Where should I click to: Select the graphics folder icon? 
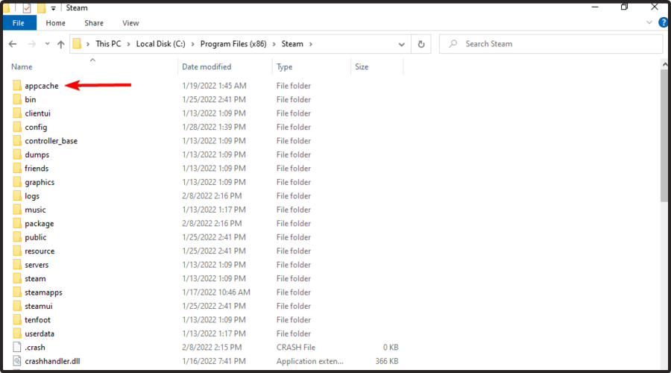coord(17,182)
